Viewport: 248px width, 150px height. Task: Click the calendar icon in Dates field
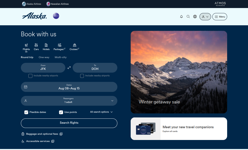pos(26,87)
